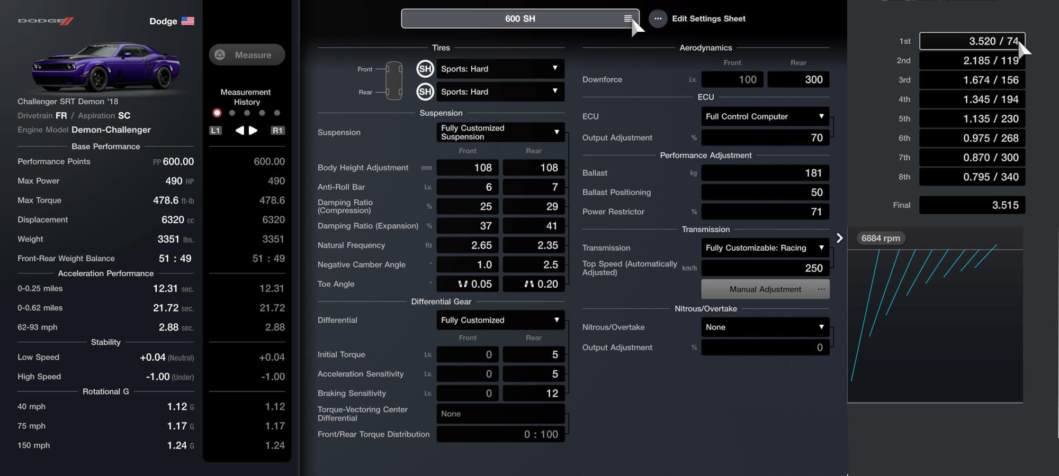Viewport: 1059px width, 476px height.
Task: Click the right arrow under Measurement History
Action: (254, 129)
